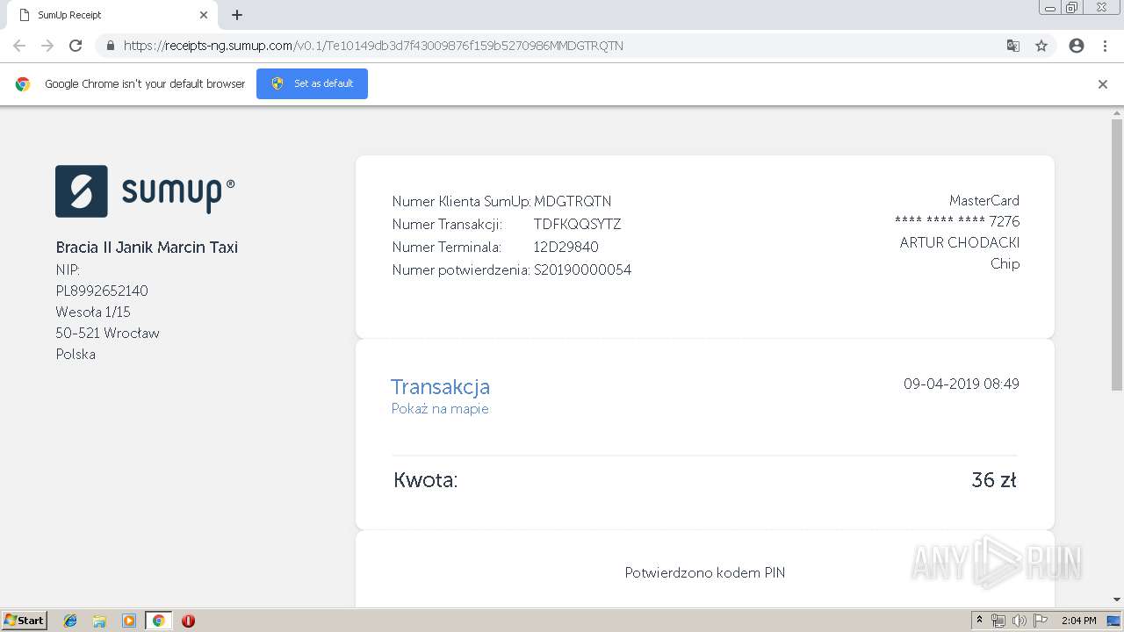The width and height of the screenshot is (1124, 632).
Task: Set Chrome as default browser
Action: pos(312,83)
